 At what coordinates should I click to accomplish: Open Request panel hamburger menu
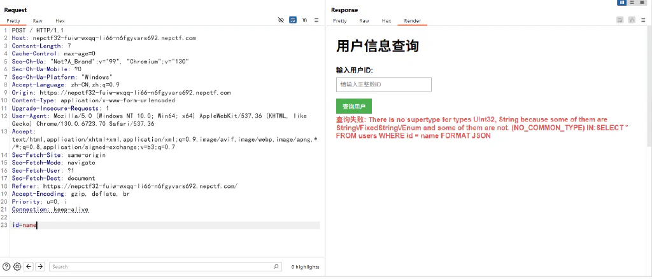(316, 20)
